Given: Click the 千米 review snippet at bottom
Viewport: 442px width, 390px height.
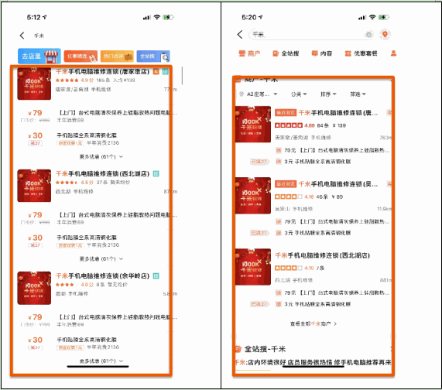Looking at the screenshot, I should coord(313,362).
